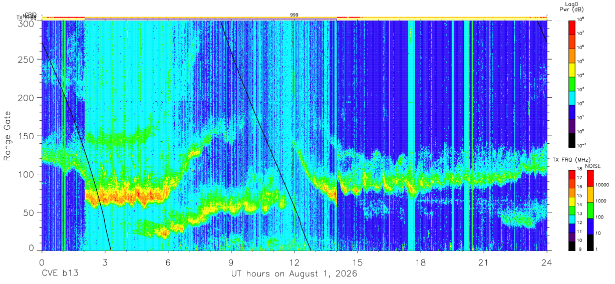Click the y-axis tick label '50'
615x284 pixels.
[x=29, y=212]
